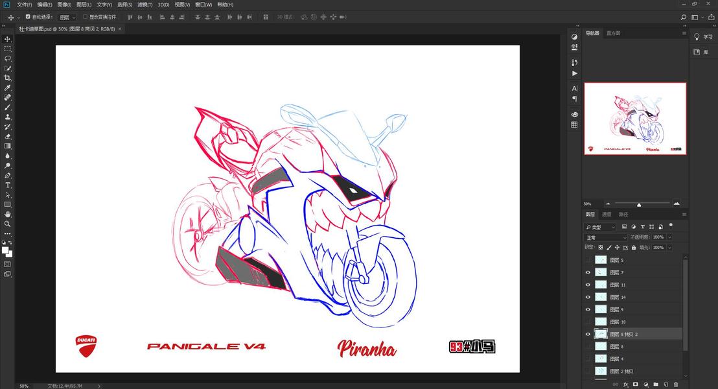The image size is (718, 389).
Task: Switch to the 路径 tab
Action: (623, 215)
